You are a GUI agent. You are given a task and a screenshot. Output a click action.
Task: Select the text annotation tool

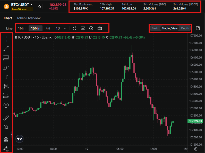click(6, 77)
